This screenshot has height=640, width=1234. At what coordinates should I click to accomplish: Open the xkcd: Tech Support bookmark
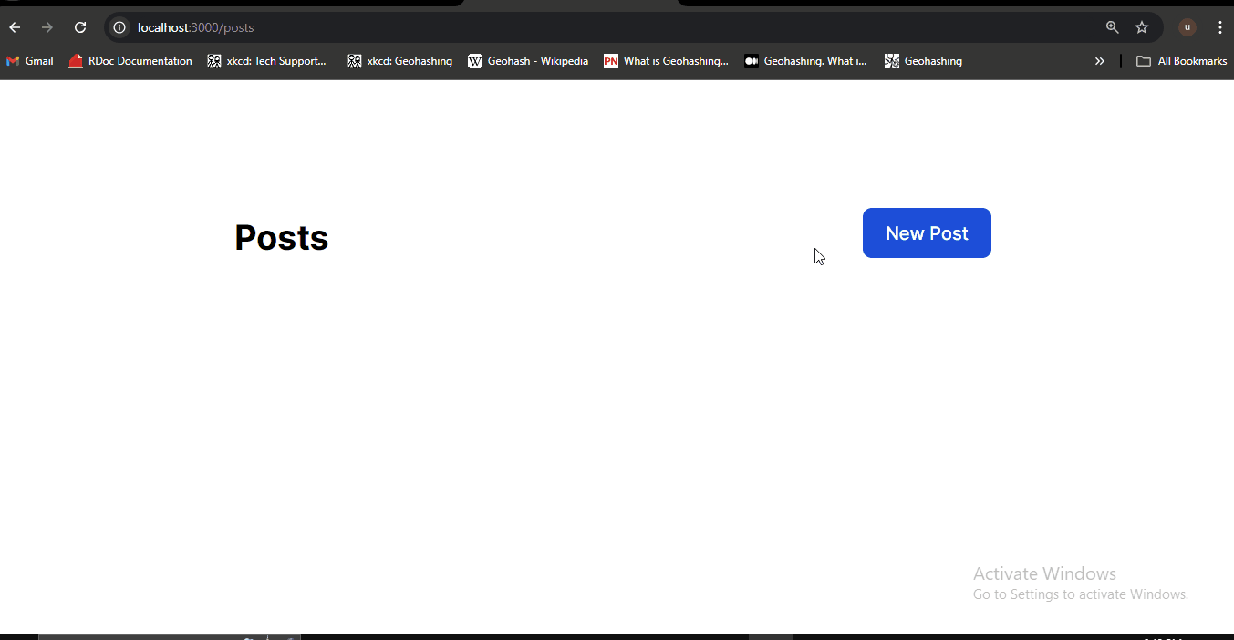(267, 61)
